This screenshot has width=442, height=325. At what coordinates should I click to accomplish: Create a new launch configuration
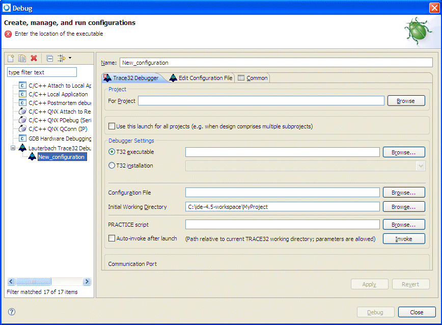pos(11,58)
